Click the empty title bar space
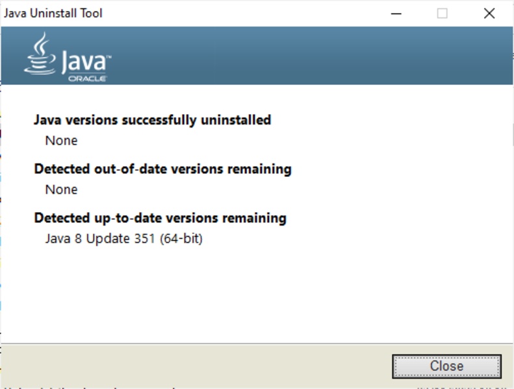This screenshot has height=389, width=514. [247, 13]
